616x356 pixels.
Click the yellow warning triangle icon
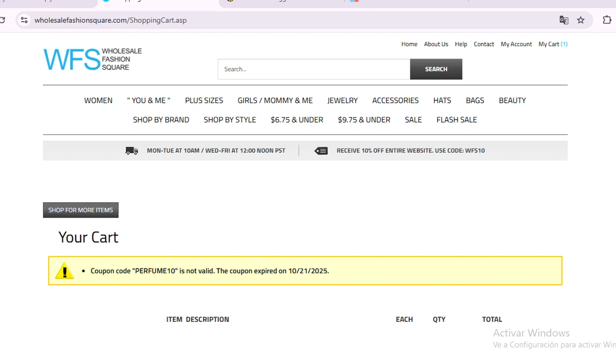coord(64,271)
